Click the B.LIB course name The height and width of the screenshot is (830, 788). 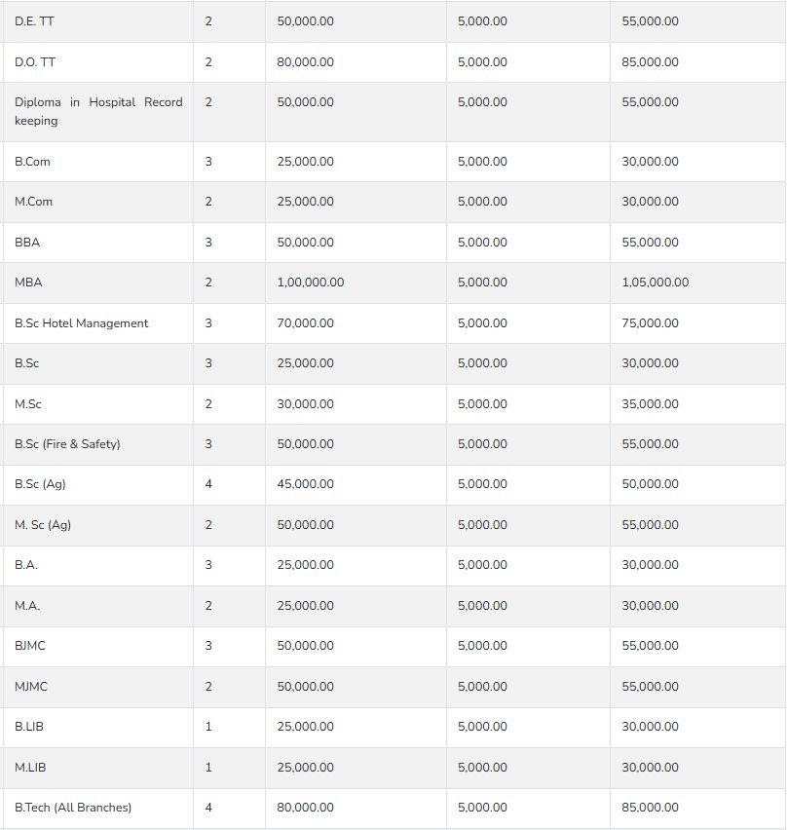click(x=29, y=727)
